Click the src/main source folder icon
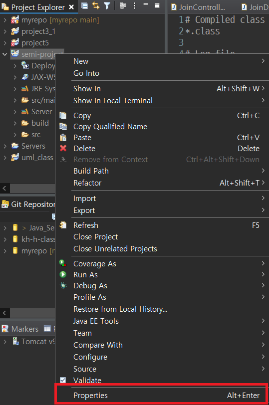The image size is (269, 405). tap(25, 100)
